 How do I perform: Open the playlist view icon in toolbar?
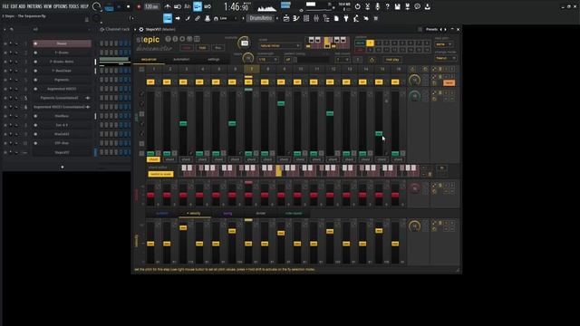tap(286, 18)
